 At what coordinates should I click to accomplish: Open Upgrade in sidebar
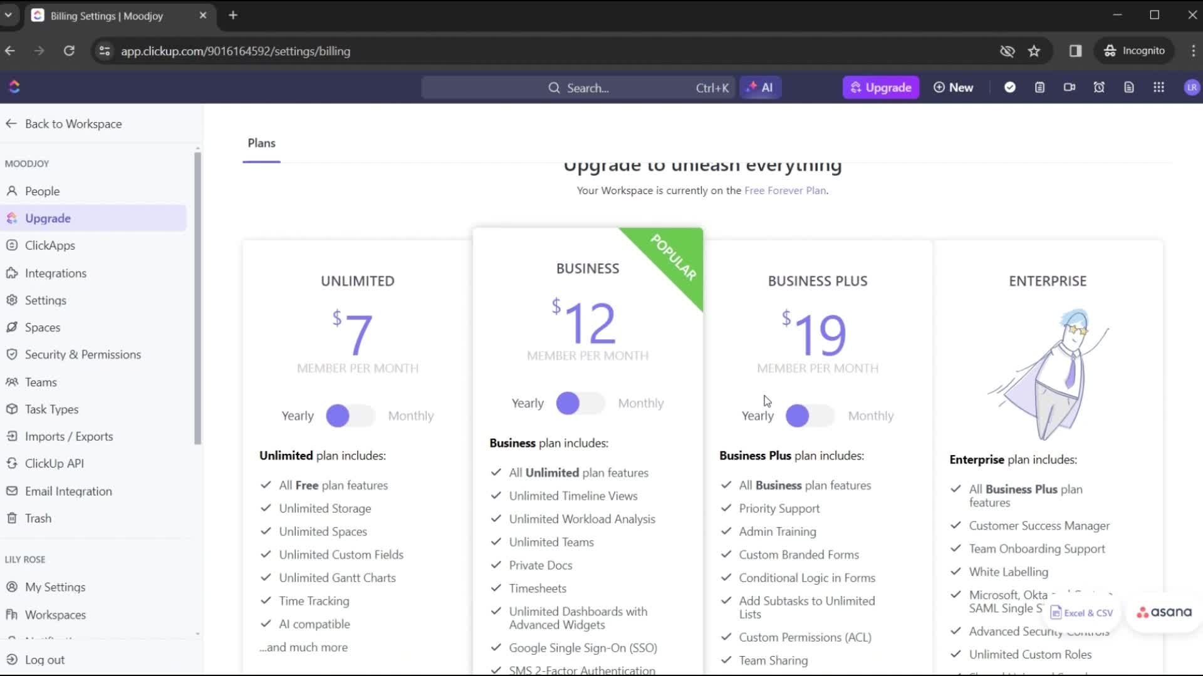click(94, 218)
